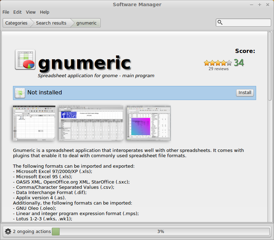Return to Search results breadcrumb
Viewport: 274px width, 240px height.
pos(51,23)
